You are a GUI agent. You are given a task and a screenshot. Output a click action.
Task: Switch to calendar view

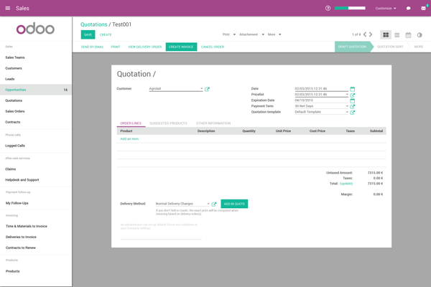coord(408,34)
